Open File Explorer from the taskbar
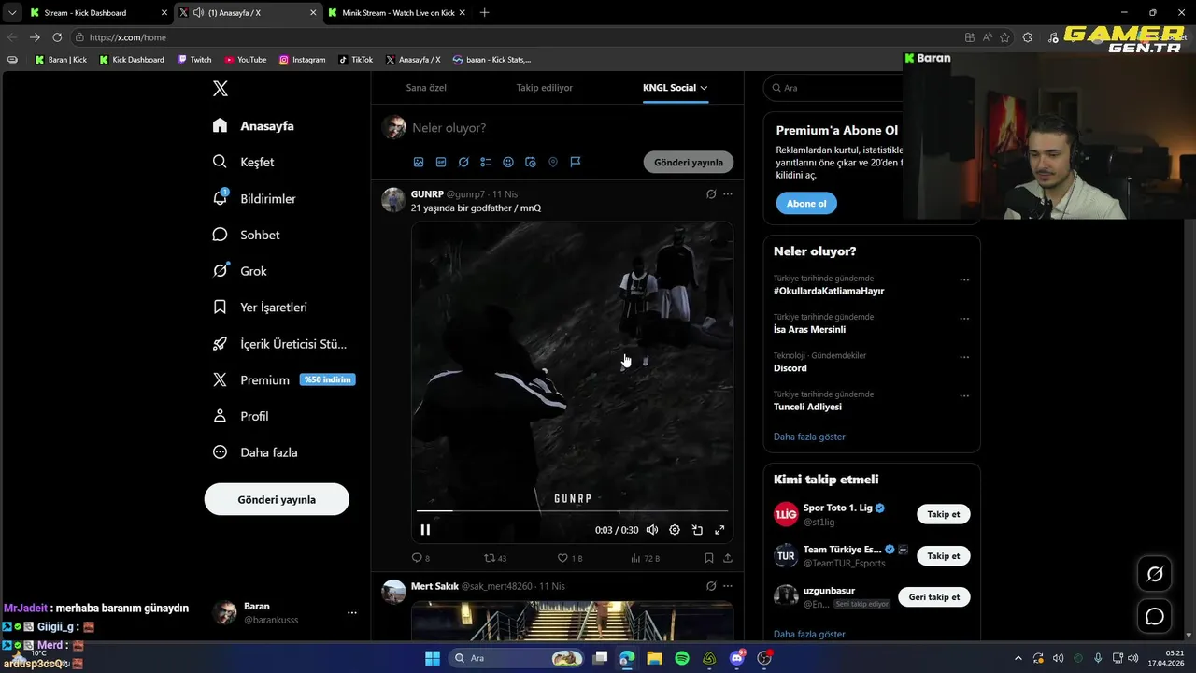The height and width of the screenshot is (673, 1196). click(x=655, y=658)
